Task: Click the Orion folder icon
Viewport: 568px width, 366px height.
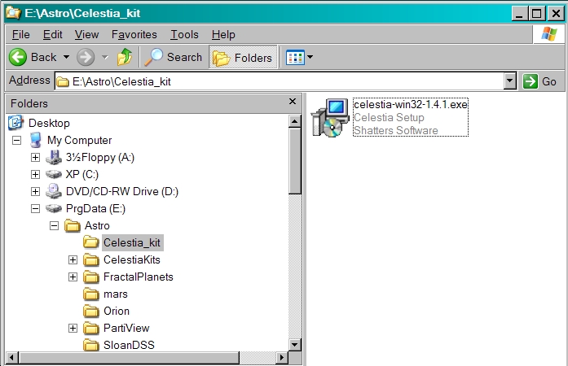Action: (91, 311)
